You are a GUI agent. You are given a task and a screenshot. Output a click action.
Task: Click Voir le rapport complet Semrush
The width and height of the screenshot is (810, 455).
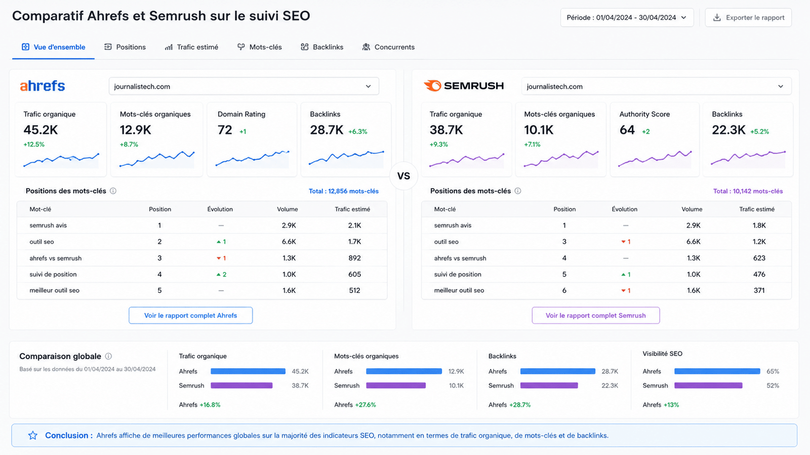coord(595,315)
